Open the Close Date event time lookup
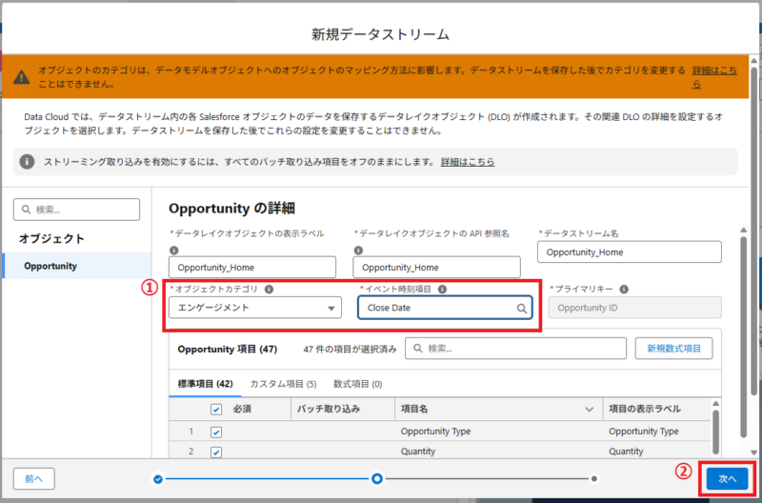 [x=438, y=309]
